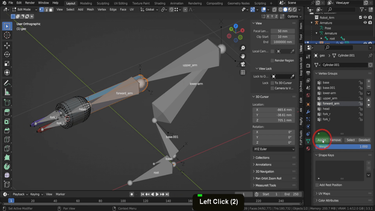Screen dimensions: 375x211
Task: Adjust the vertex group Weight slider
Action: tap(343, 147)
